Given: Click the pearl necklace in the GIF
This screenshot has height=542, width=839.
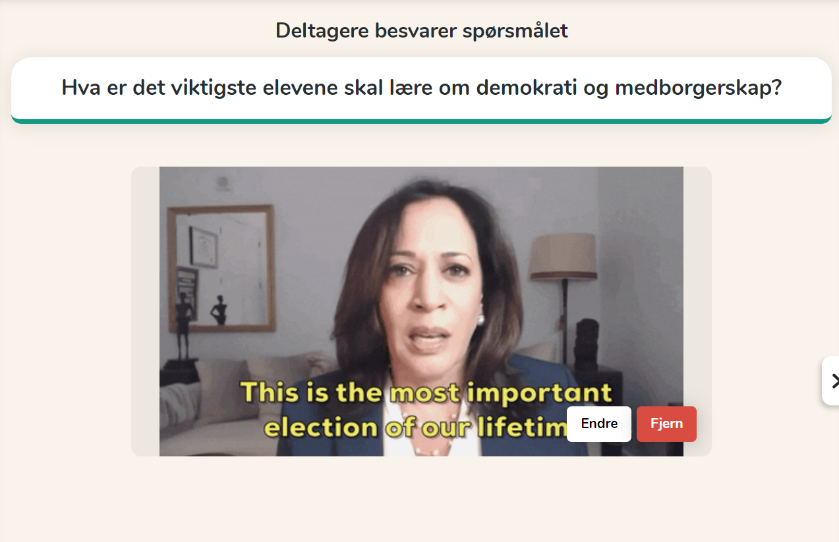Looking at the screenshot, I should click(432, 444).
